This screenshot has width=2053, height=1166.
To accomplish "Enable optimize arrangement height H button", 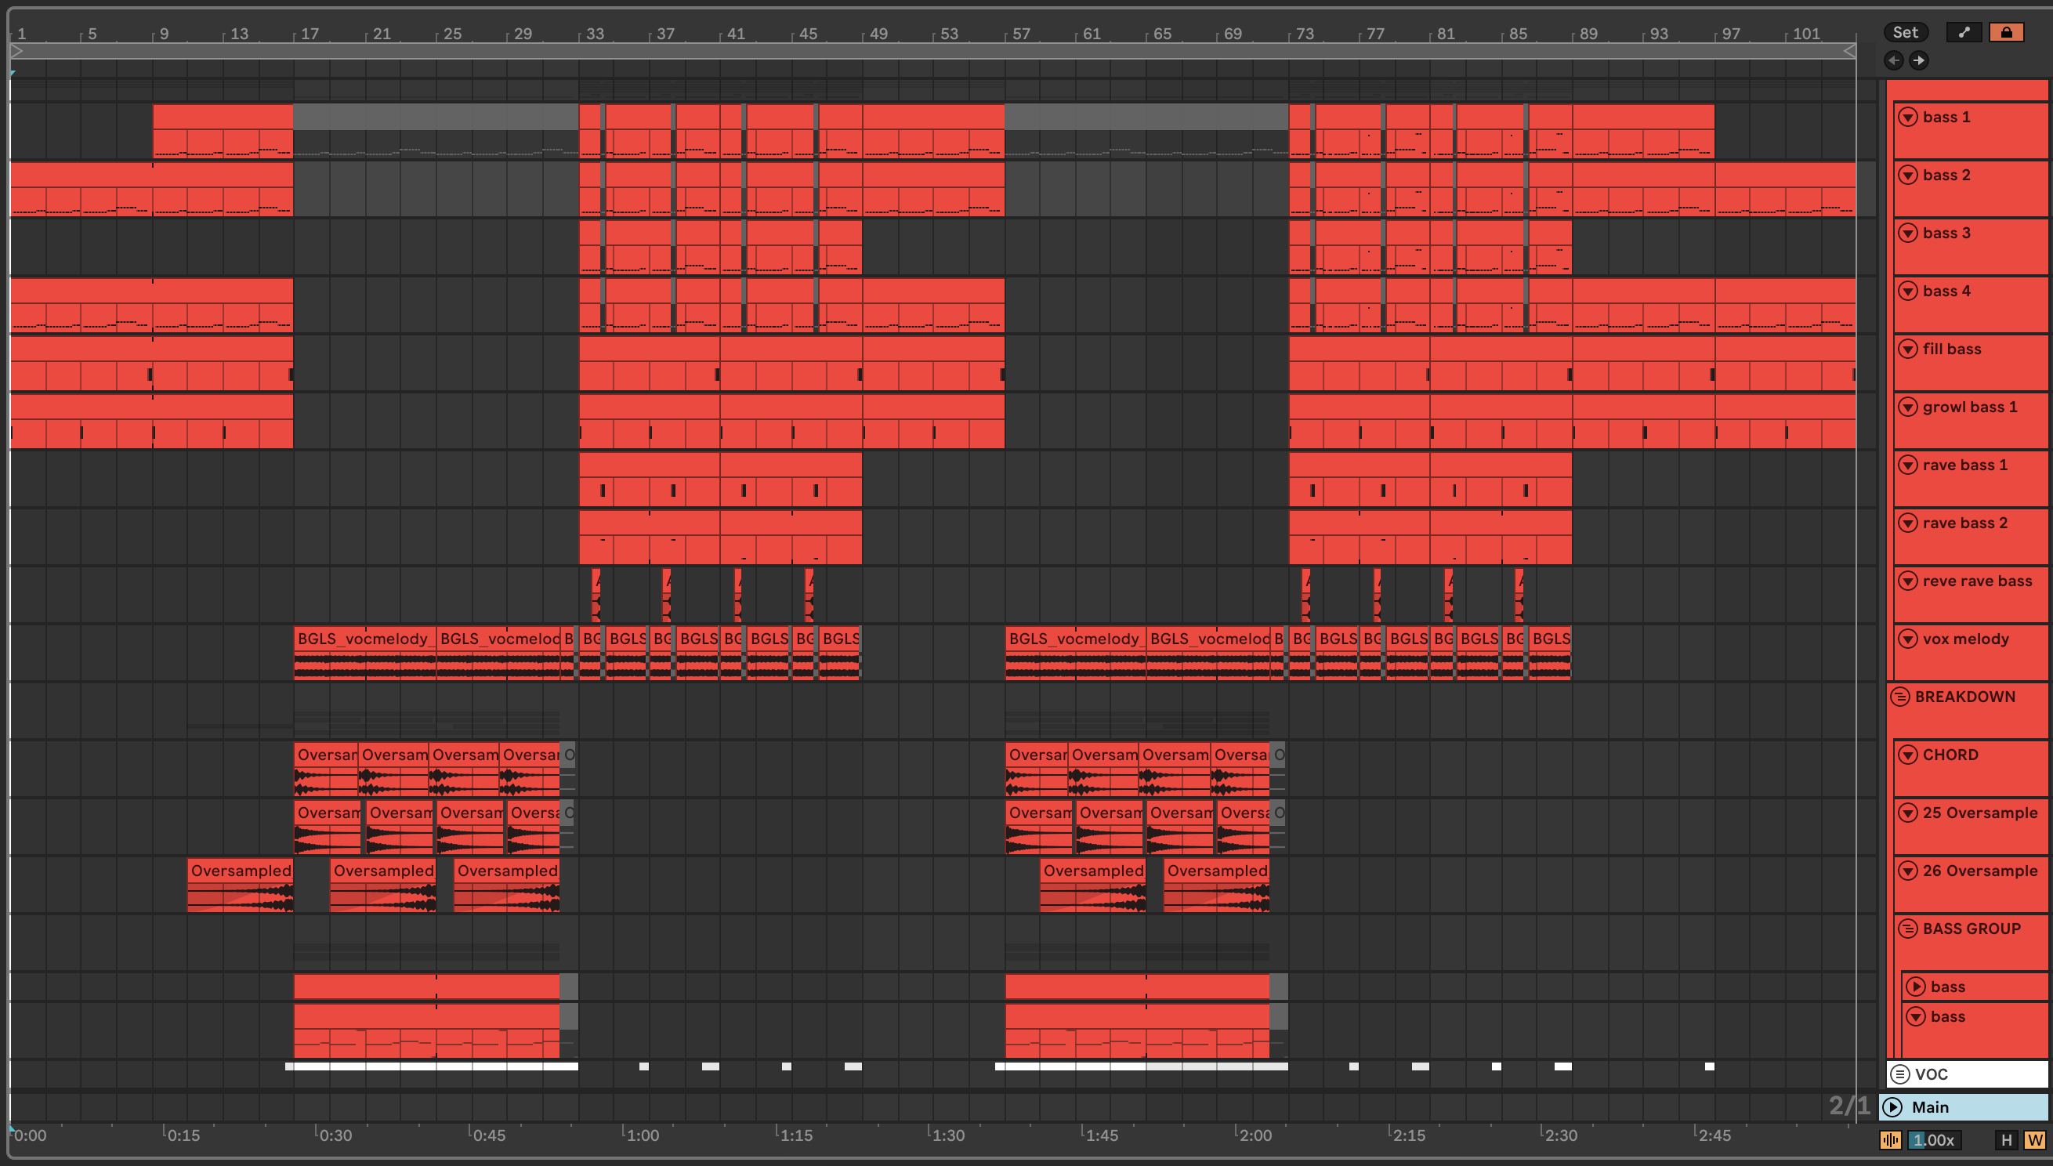I will [2006, 1139].
